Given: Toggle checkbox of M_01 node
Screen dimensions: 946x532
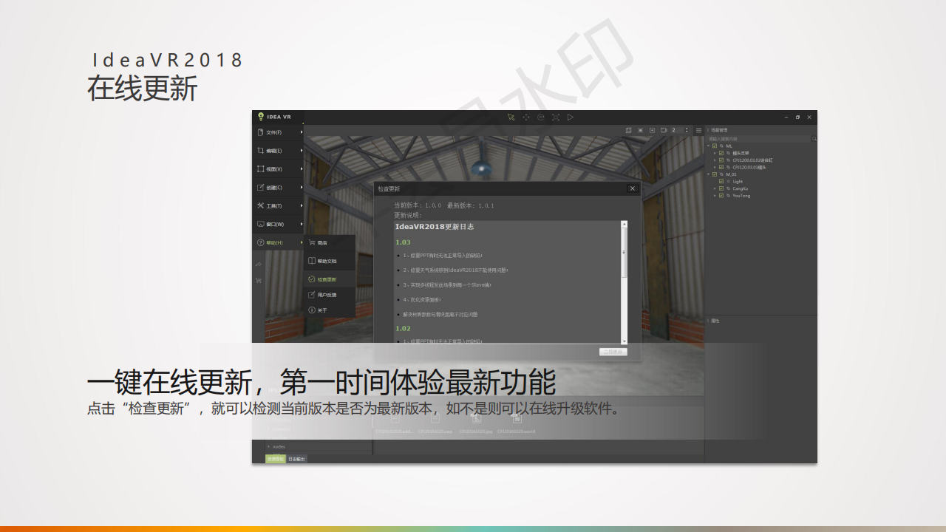Looking at the screenshot, I should pos(715,174).
